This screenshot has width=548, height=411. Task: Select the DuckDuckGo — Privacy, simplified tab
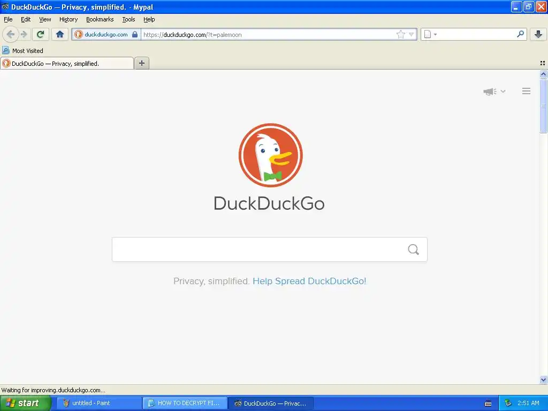click(x=67, y=63)
